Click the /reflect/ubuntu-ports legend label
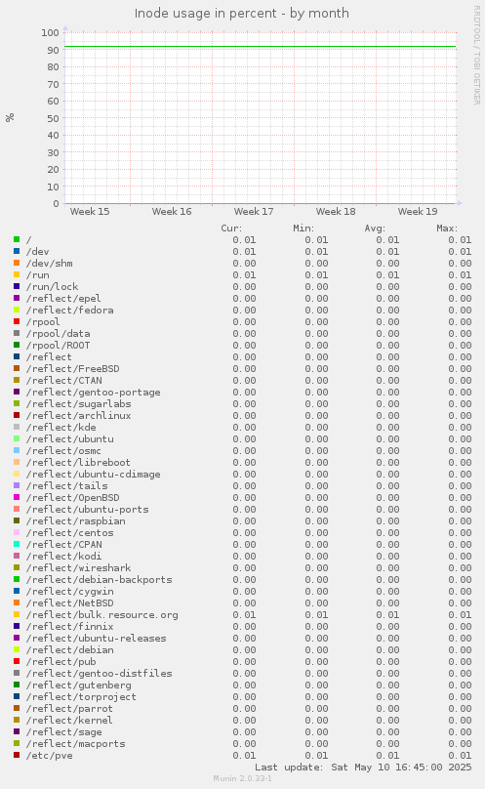Screen dimensions: 485x789 88,509
